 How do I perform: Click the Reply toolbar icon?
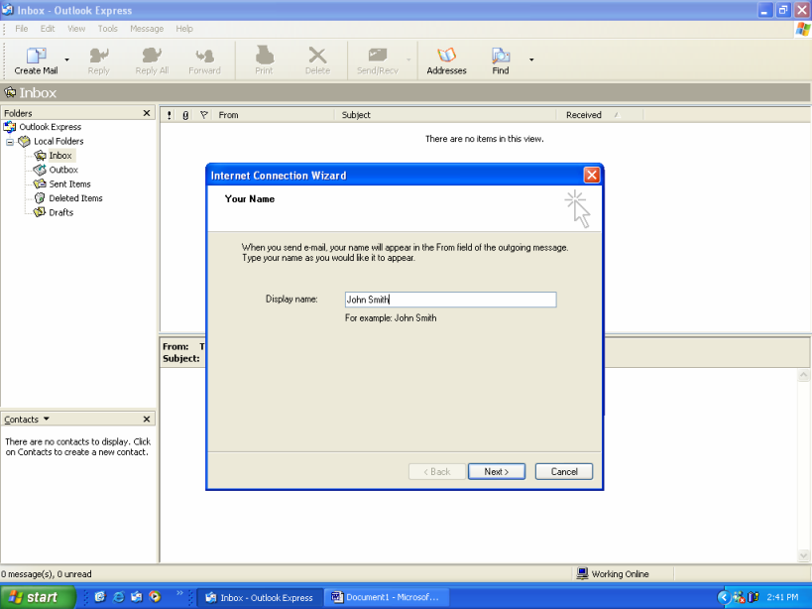coord(98,55)
